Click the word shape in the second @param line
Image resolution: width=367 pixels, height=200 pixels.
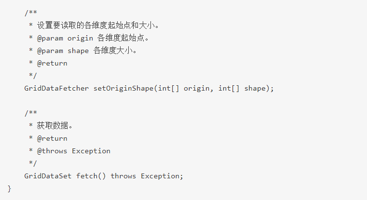click(78, 51)
